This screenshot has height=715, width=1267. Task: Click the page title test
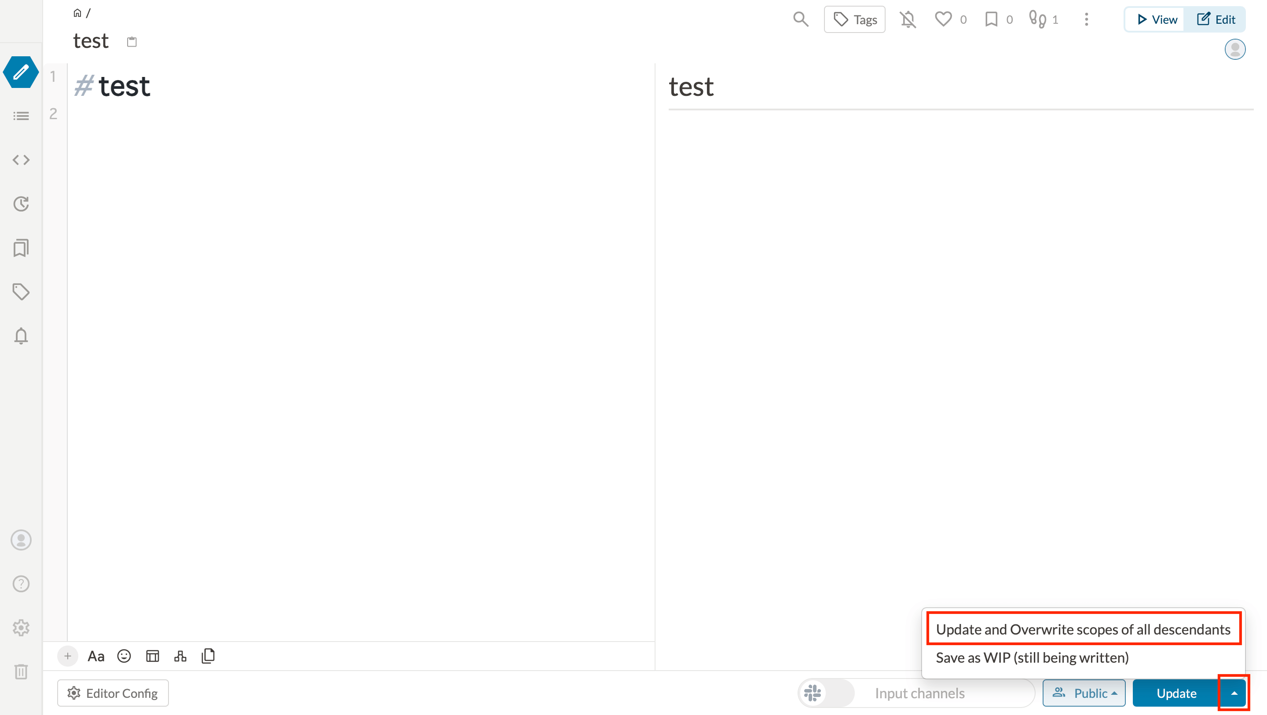coord(91,41)
